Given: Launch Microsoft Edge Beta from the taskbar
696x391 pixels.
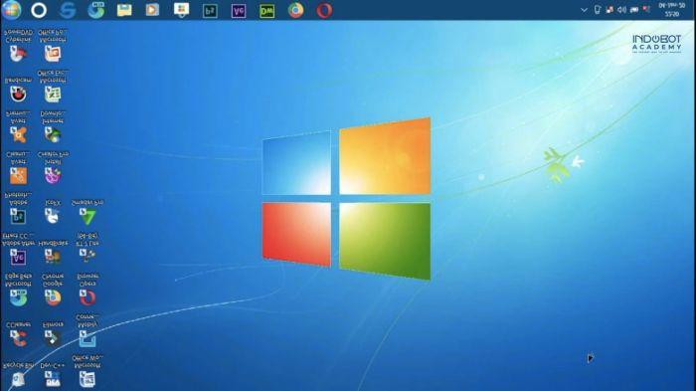Looking at the screenshot, I should coord(95,10).
